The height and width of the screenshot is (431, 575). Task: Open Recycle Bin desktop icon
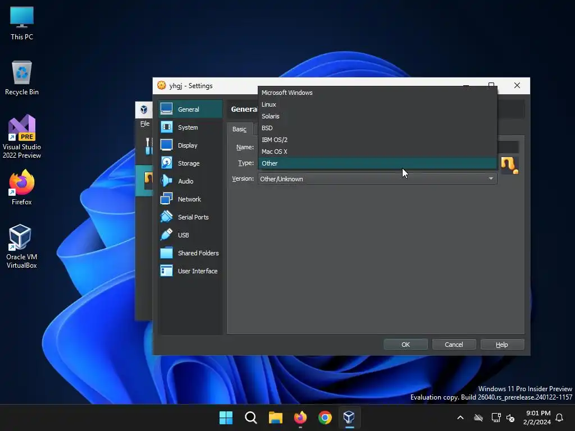[22, 77]
